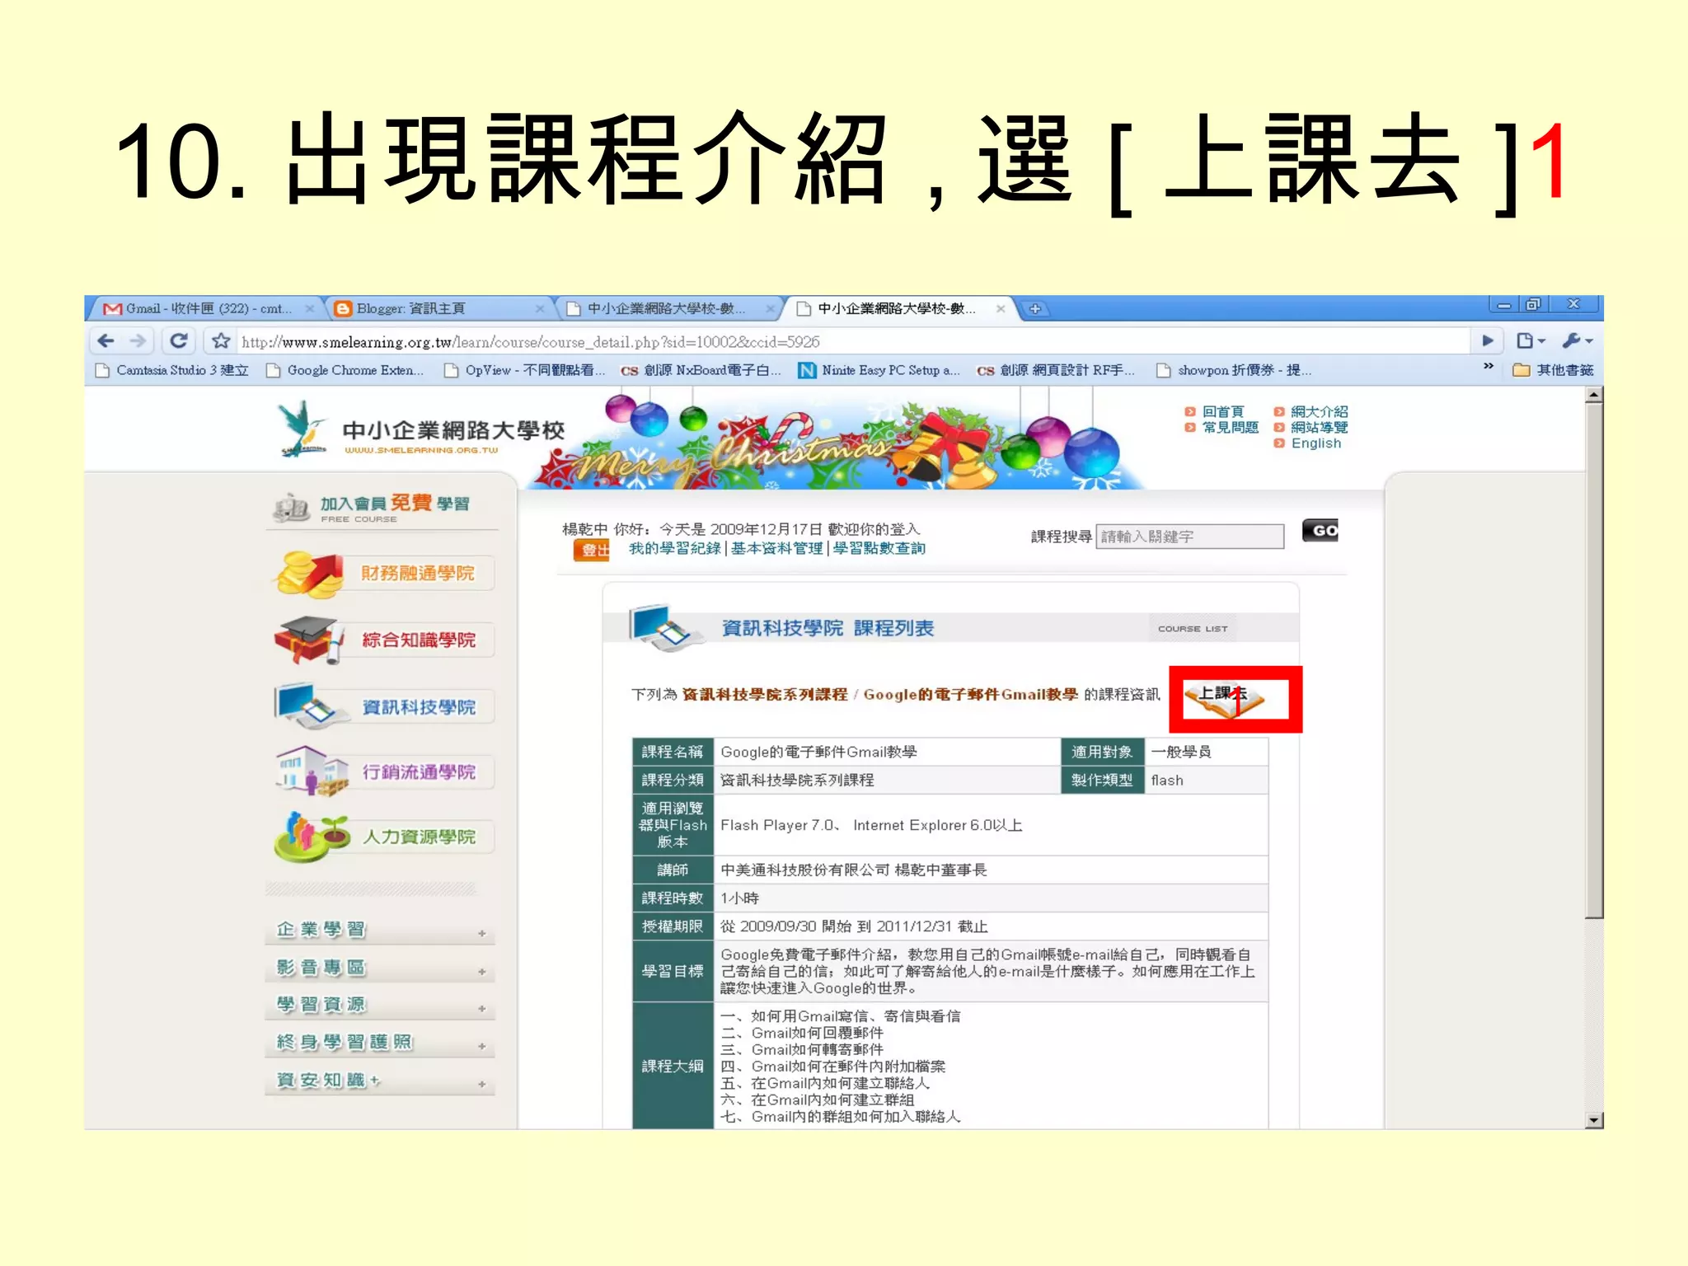
Task: Click the page scrollbar down arrow
Action: coord(1594,1120)
